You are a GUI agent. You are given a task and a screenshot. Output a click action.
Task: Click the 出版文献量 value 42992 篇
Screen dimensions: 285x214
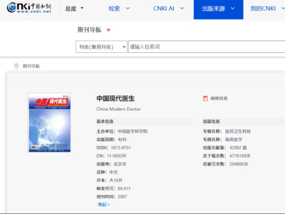tap(238, 148)
